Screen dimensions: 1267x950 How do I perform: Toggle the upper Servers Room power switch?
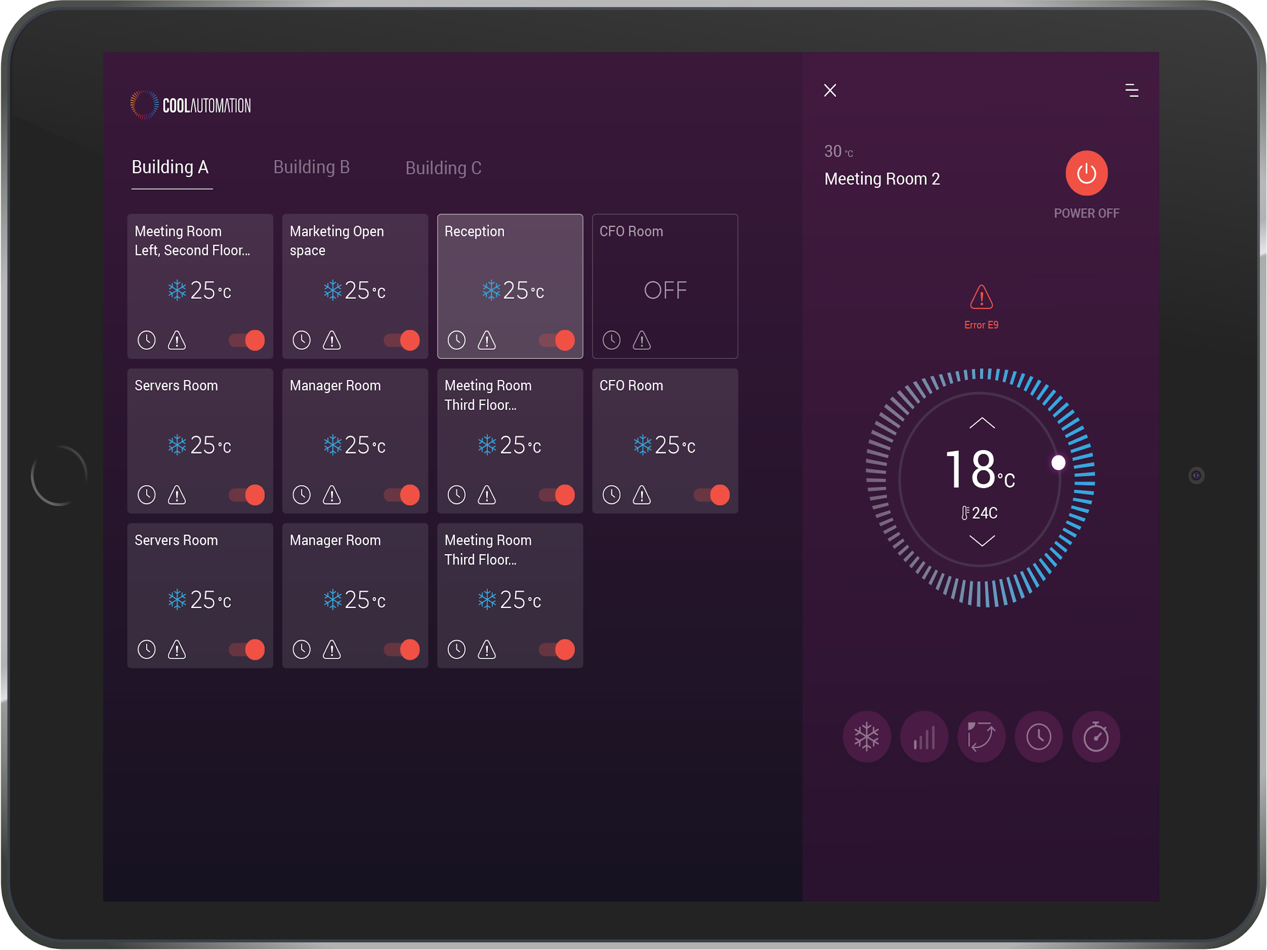tap(247, 495)
